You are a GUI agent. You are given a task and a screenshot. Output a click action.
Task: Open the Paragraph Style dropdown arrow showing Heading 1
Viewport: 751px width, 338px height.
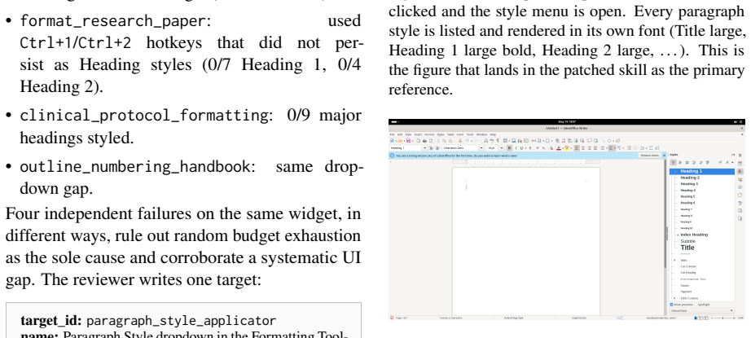425,148
